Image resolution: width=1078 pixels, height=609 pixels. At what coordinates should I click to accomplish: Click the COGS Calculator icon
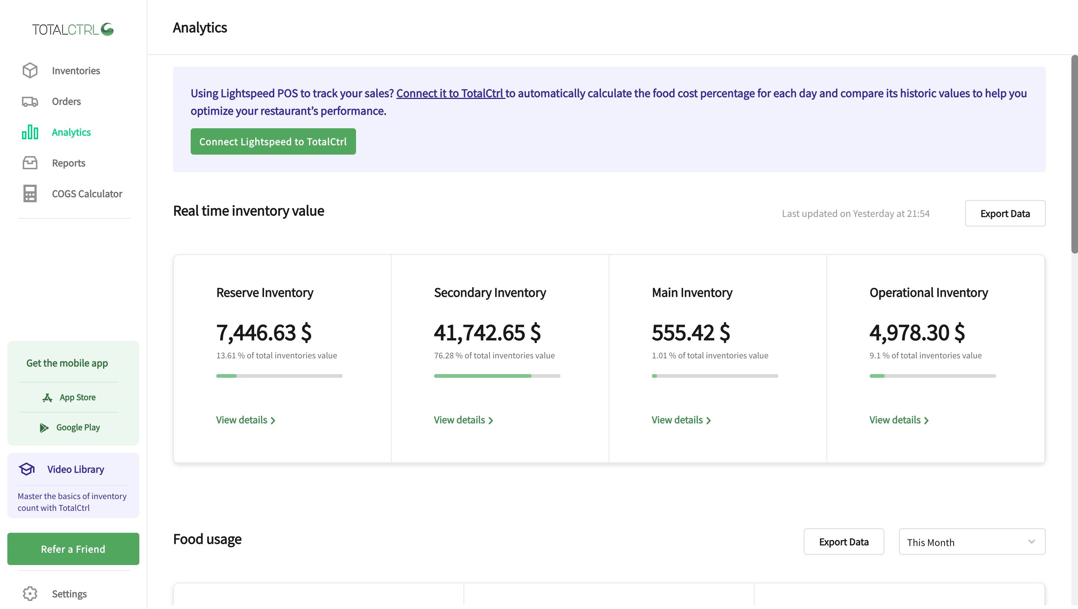[30, 194]
